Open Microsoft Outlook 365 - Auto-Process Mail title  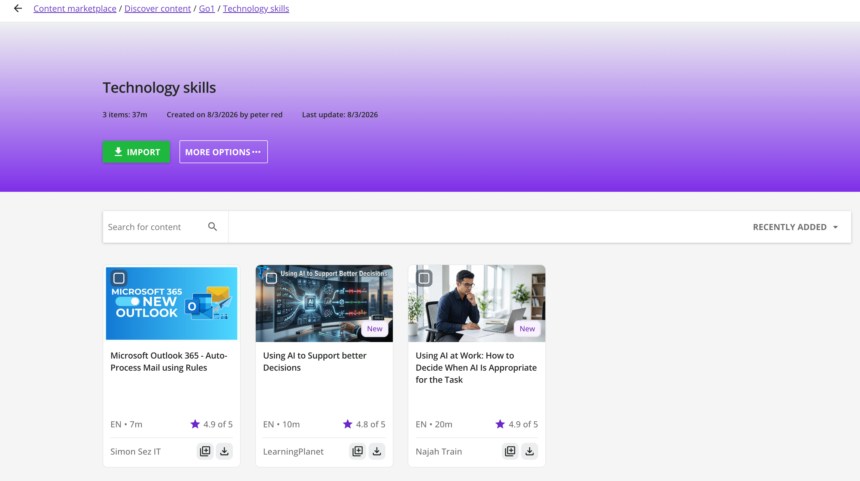(169, 362)
